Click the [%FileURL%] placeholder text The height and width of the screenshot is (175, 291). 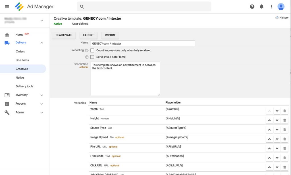click(x=173, y=147)
